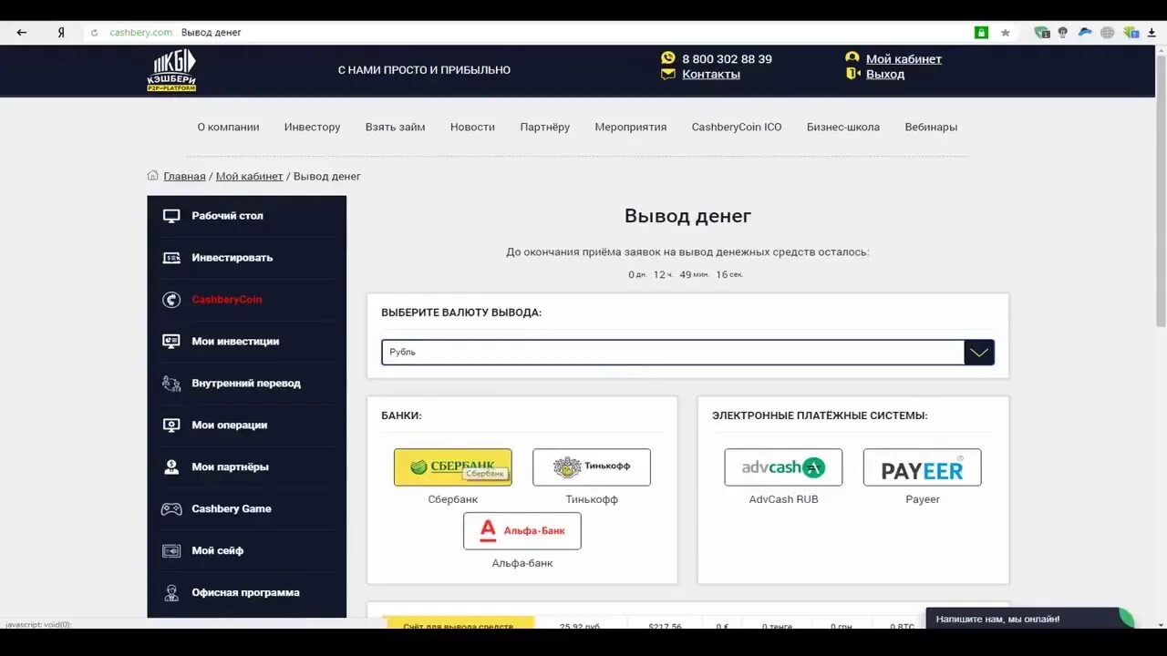The width and height of the screenshot is (1167, 656).
Task: Click the page reload icon
Action: coord(94,33)
